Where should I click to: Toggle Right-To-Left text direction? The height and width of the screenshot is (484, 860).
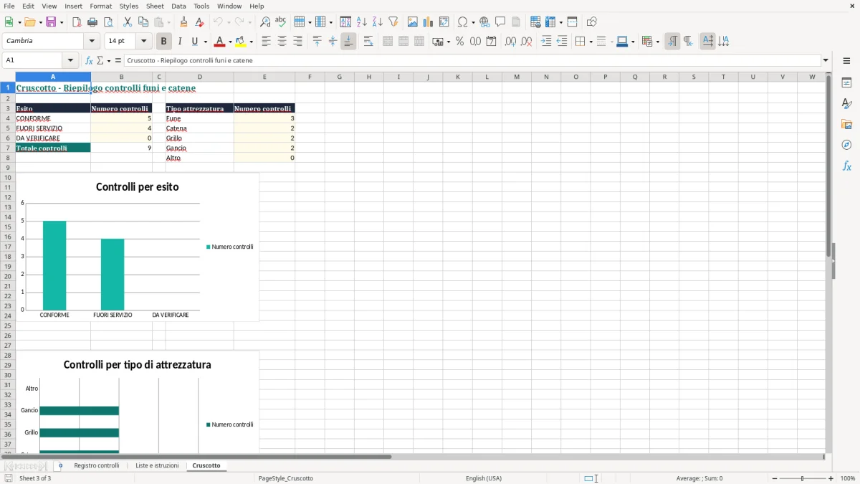coord(688,42)
